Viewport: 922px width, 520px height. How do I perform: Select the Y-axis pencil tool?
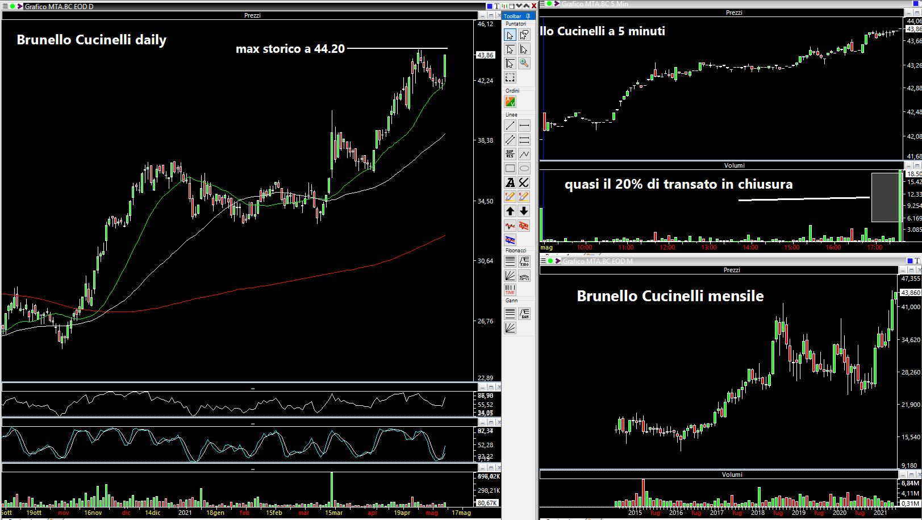(510, 197)
